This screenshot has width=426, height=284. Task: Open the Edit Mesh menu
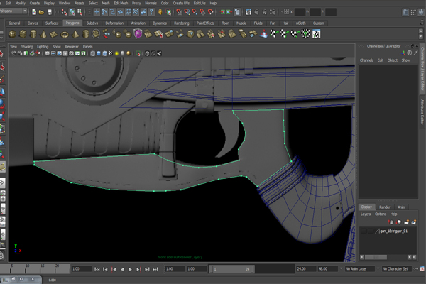[121, 3]
